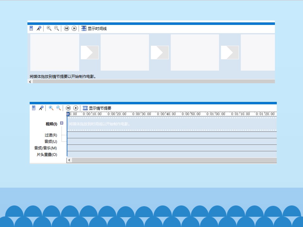303x227 pixels.
Task: Click ruler at 0:00:30.00 mark
Action: point(142,114)
